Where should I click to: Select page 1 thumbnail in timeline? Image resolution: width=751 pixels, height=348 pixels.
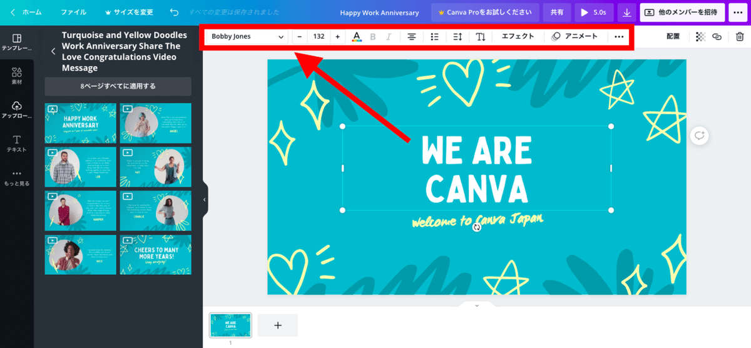(230, 326)
